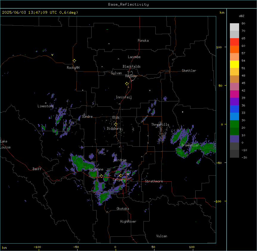Click the Lacombe town label
Viewport: 257px width, 251px height.
(x=134, y=57)
